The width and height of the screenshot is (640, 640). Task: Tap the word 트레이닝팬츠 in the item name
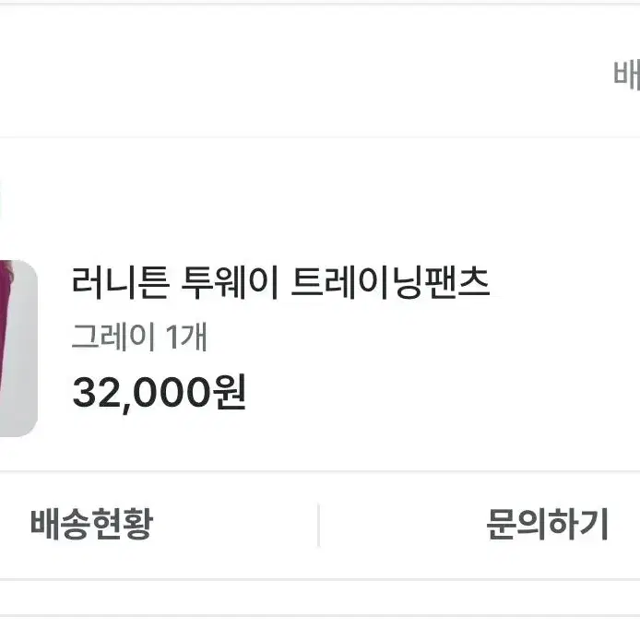tap(391, 282)
